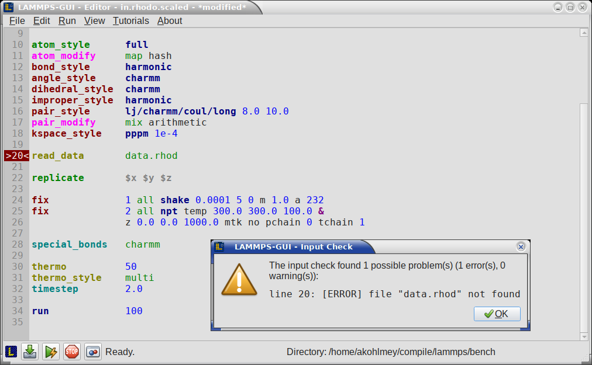Open the File menu
592x365 pixels.
coord(17,21)
